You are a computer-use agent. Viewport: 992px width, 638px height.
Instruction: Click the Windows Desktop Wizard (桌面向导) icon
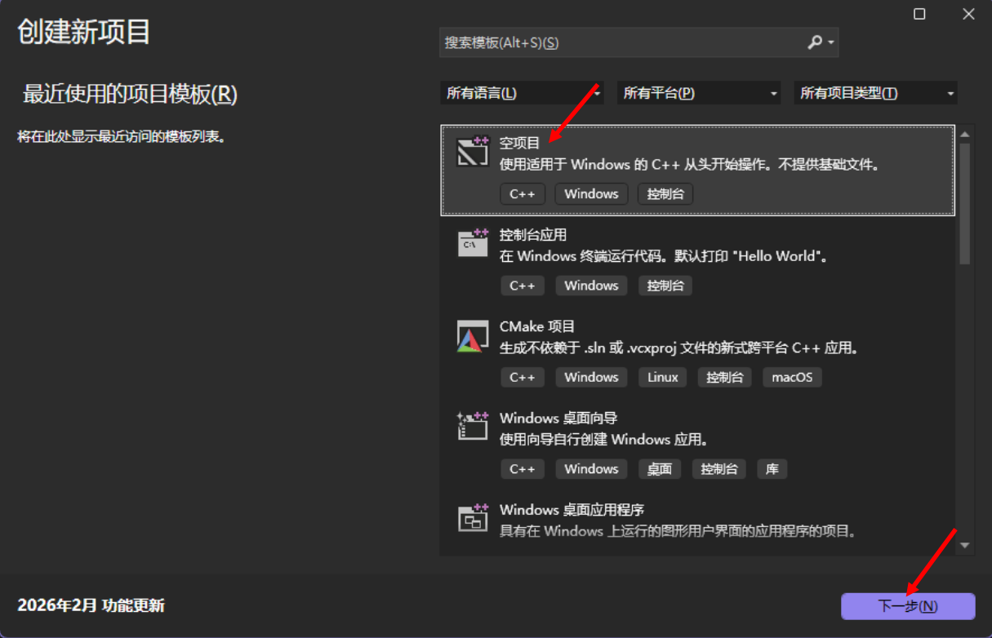[473, 426]
